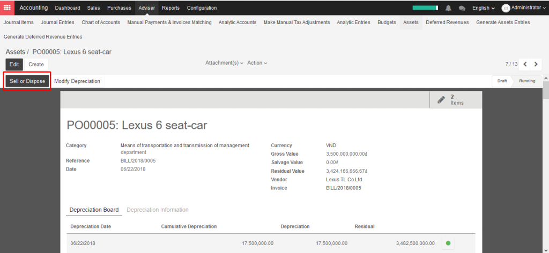Screen dimensions: 549x253
Task: Go to Journal Entries submenu
Action: tap(57, 22)
